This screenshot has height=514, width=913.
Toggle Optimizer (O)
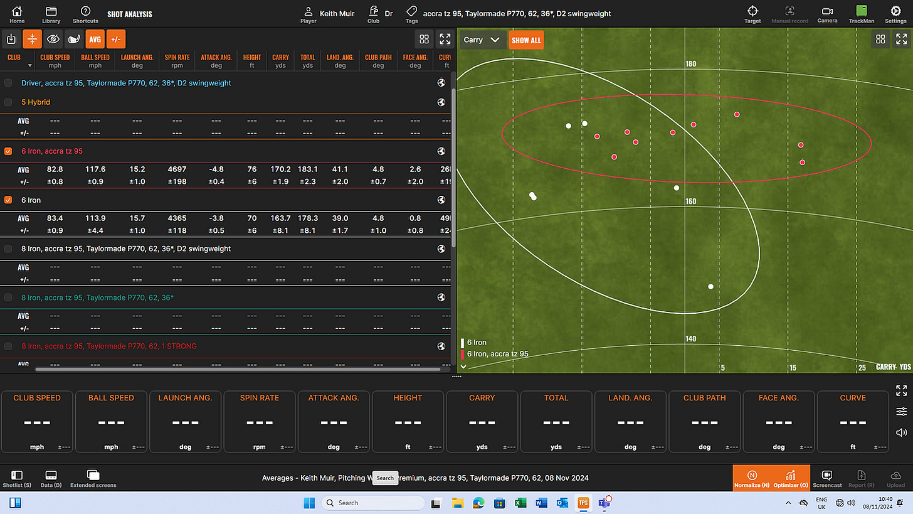pos(791,478)
